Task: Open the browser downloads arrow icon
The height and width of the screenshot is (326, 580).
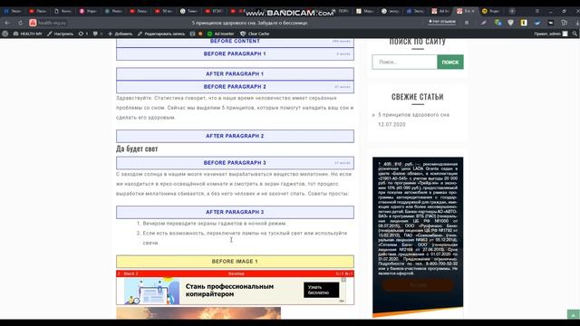Action: [x=577, y=23]
